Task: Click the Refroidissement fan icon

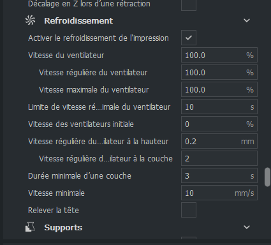Action: coord(31,20)
